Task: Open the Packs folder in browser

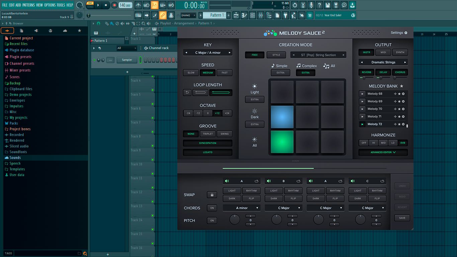Action: click(x=14, y=123)
